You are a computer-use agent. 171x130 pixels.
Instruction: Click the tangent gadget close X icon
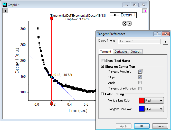(125, 23)
